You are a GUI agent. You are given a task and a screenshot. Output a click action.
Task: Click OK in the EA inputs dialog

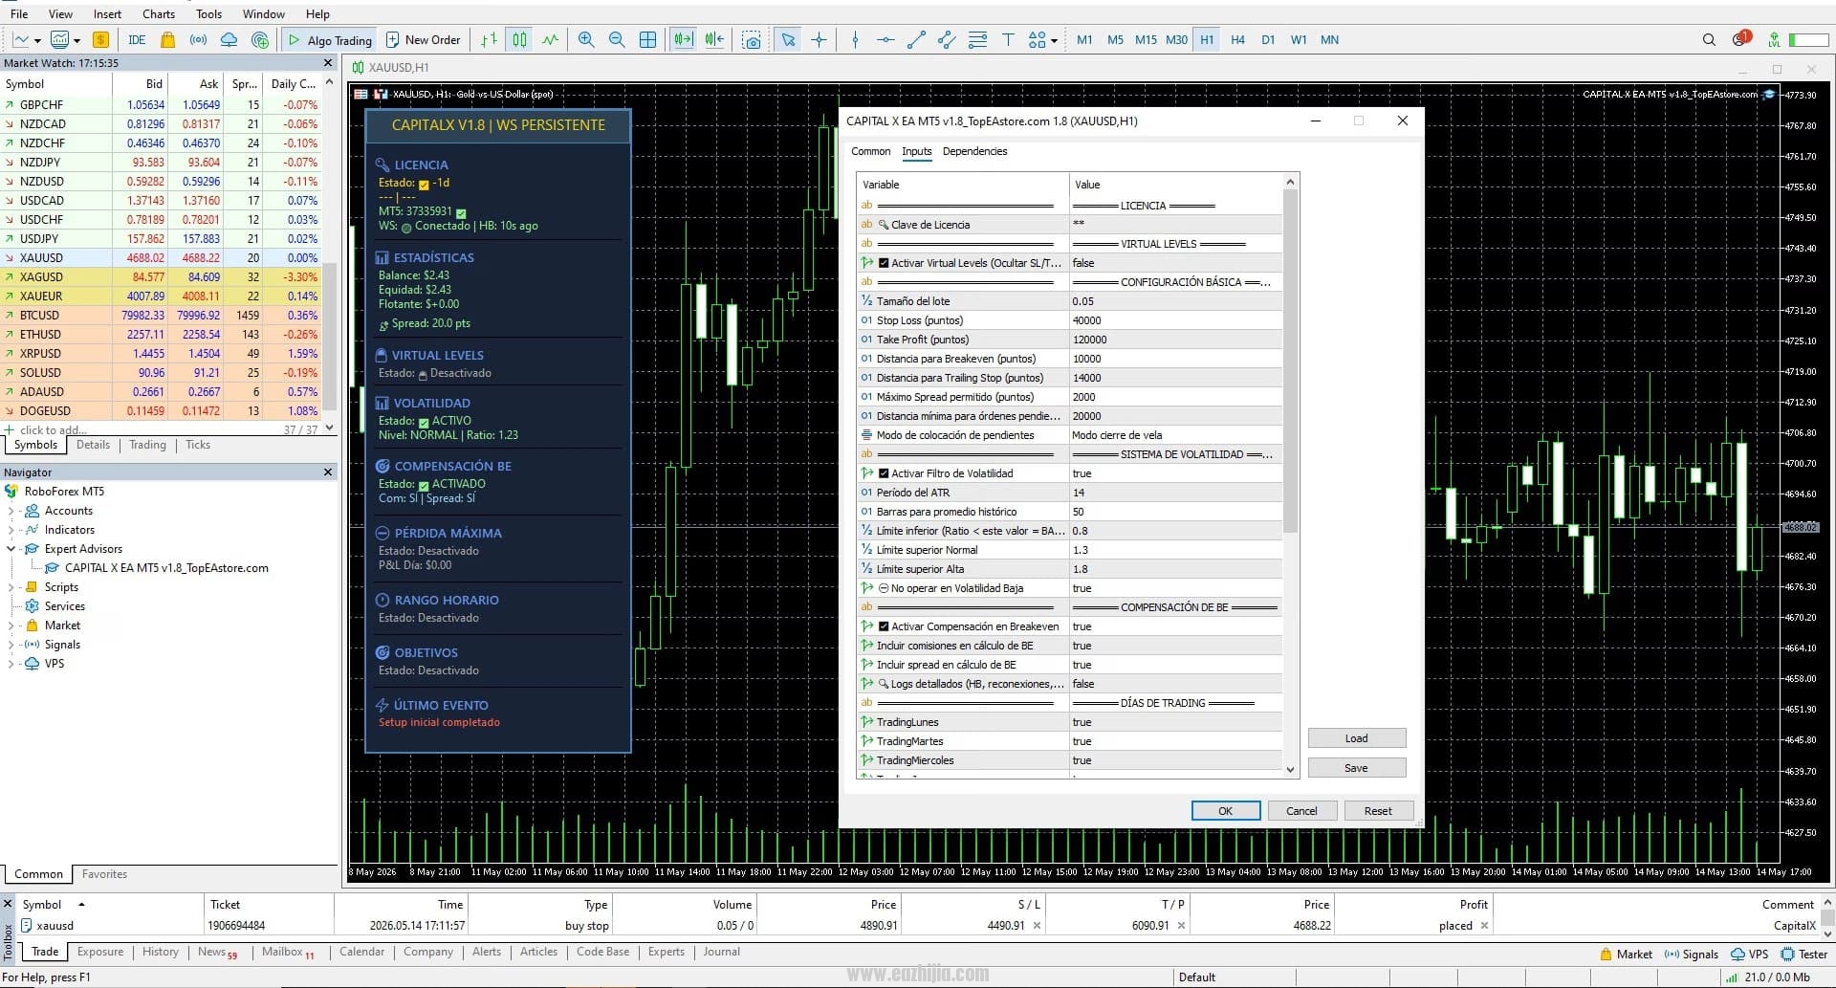point(1225,811)
